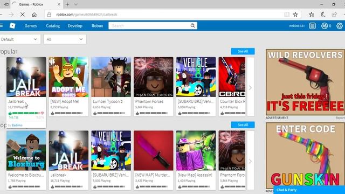
Task: Click the share page icon
Action: (334, 15)
